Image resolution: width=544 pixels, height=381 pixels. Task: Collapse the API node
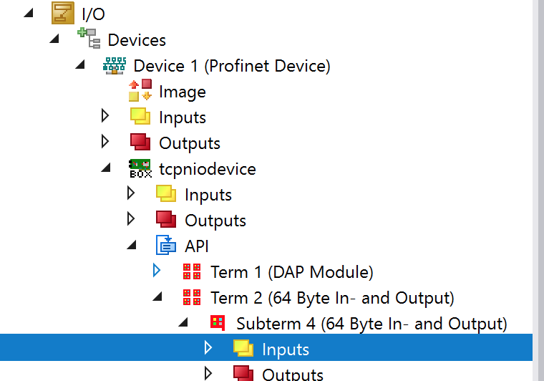pyautogui.click(x=132, y=246)
